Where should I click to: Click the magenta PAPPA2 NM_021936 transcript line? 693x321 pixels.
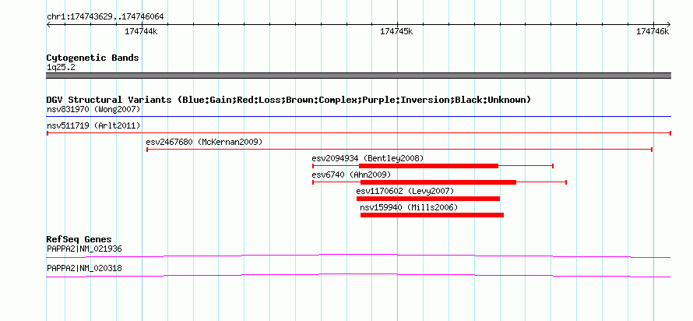358,256
